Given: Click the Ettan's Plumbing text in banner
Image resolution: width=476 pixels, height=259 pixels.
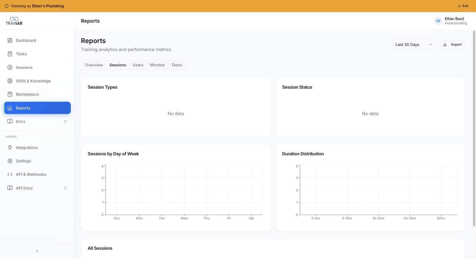Looking at the screenshot, I should [x=48, y=6].
